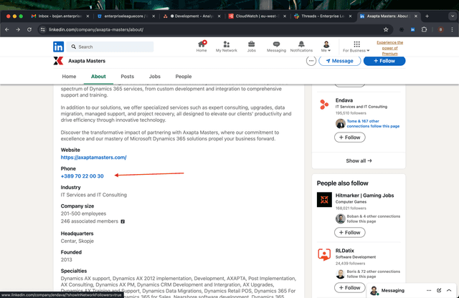Click Tome & 167 other connections link
Viewport: 459px width, 298px height.
(x=373, y=123)
